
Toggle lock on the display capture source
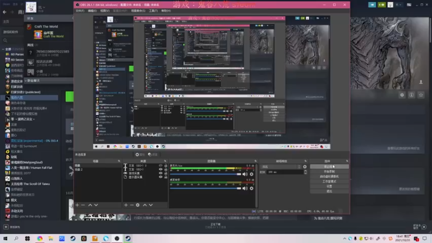tap(166, 177)
